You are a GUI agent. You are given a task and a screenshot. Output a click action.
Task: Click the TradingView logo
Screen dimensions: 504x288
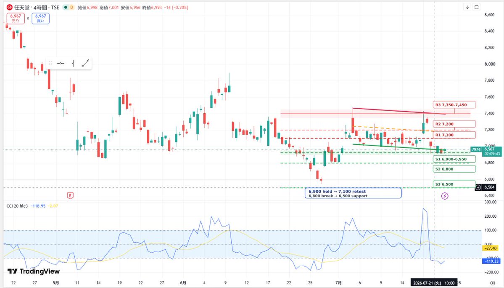pyautogui.click(x=34, y=271)
